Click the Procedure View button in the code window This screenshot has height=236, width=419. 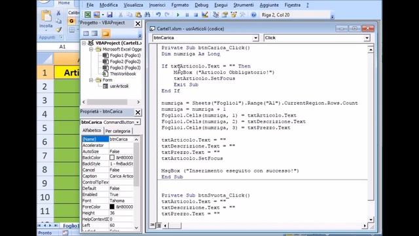pyautogui.click(x=153, y=226)
